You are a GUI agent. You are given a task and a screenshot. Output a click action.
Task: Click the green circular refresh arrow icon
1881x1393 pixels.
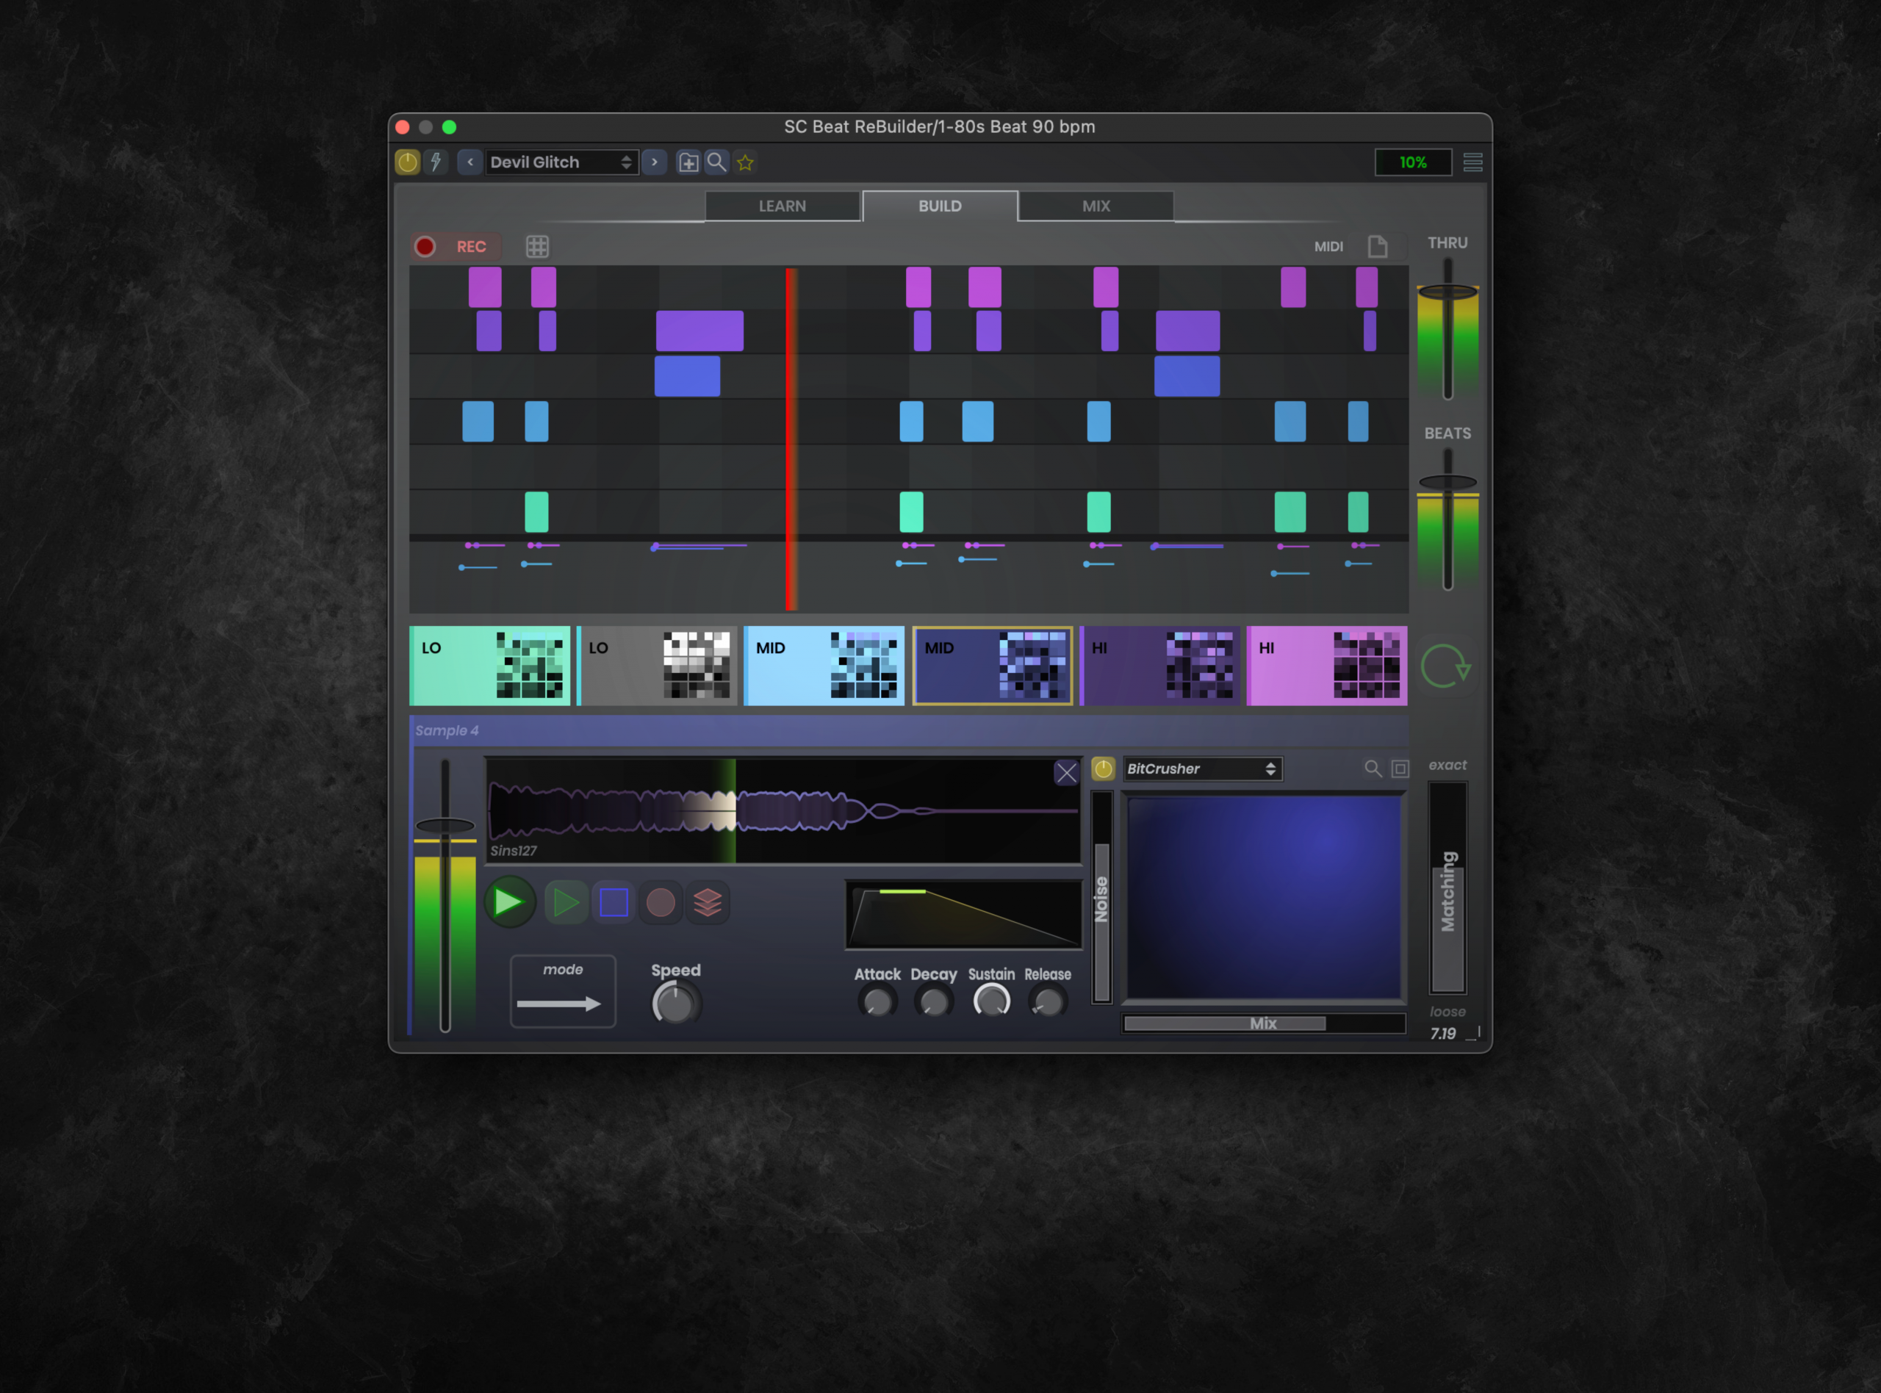tap(1445, 667)
